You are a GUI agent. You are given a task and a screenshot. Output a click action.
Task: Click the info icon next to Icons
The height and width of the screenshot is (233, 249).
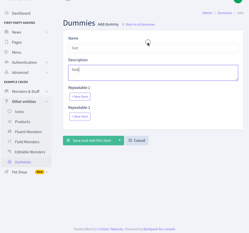(10, 111)
